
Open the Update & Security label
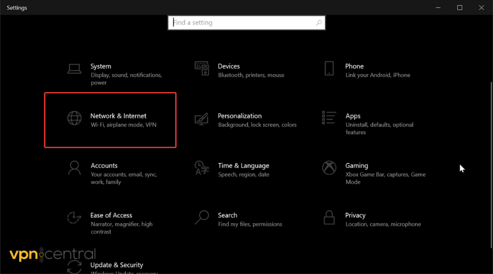[x=117, y=265]
